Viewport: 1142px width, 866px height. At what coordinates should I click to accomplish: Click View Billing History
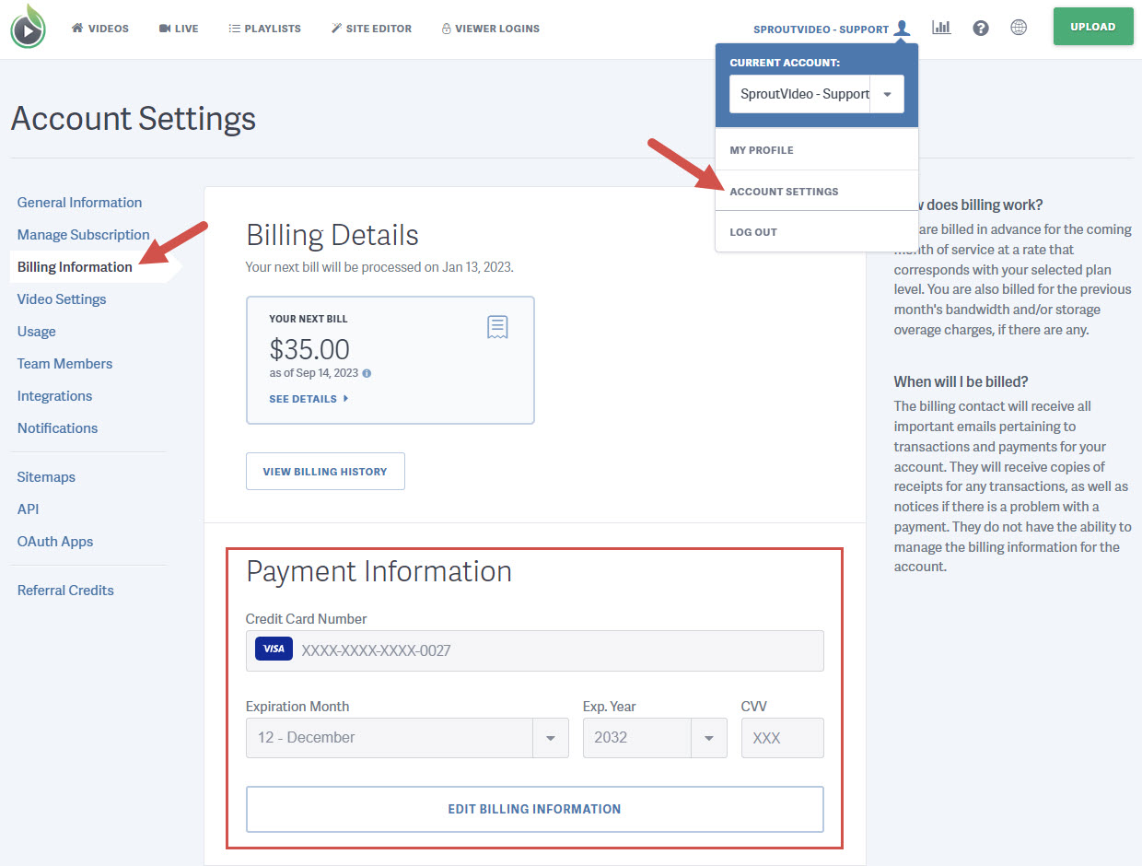pos(325,471)
